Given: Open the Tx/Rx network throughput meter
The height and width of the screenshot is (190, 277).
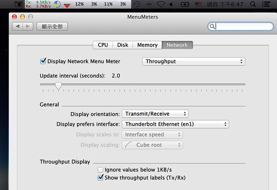Looking at the screenshot, I should point(38,4).
